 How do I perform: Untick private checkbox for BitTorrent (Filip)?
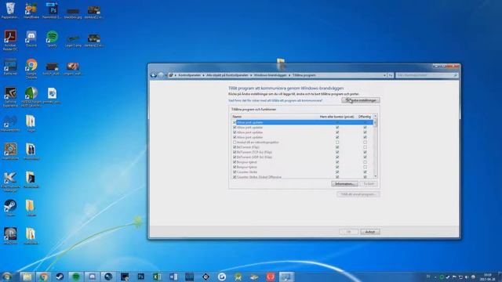pyautogui.click(x=337, y=147)
